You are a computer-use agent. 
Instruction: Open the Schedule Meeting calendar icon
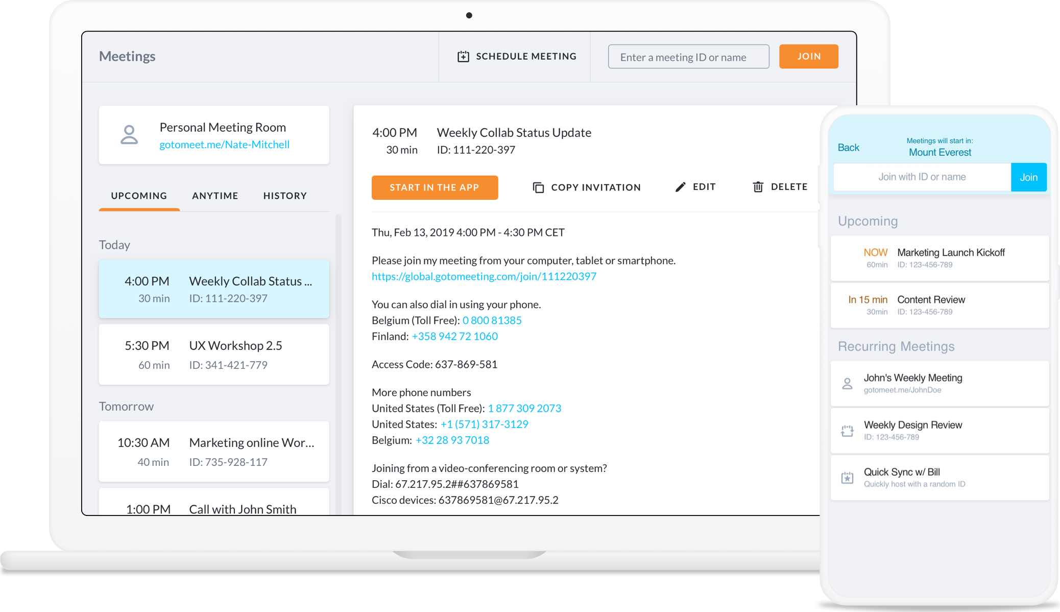[463, 56]
